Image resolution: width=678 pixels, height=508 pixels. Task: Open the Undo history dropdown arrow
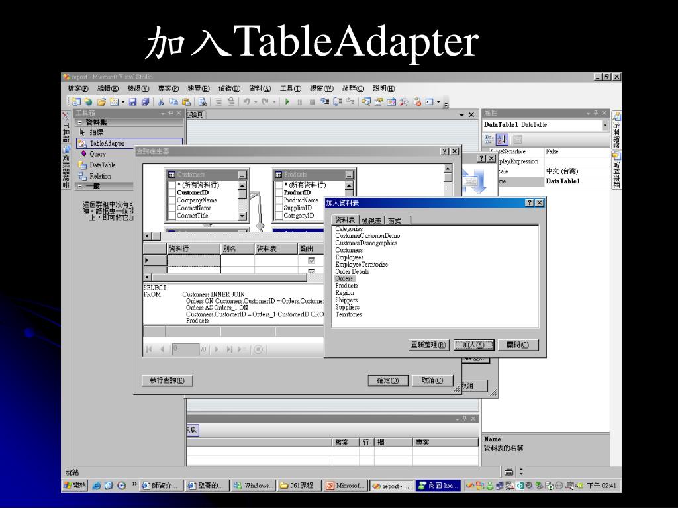click(255, 102)
